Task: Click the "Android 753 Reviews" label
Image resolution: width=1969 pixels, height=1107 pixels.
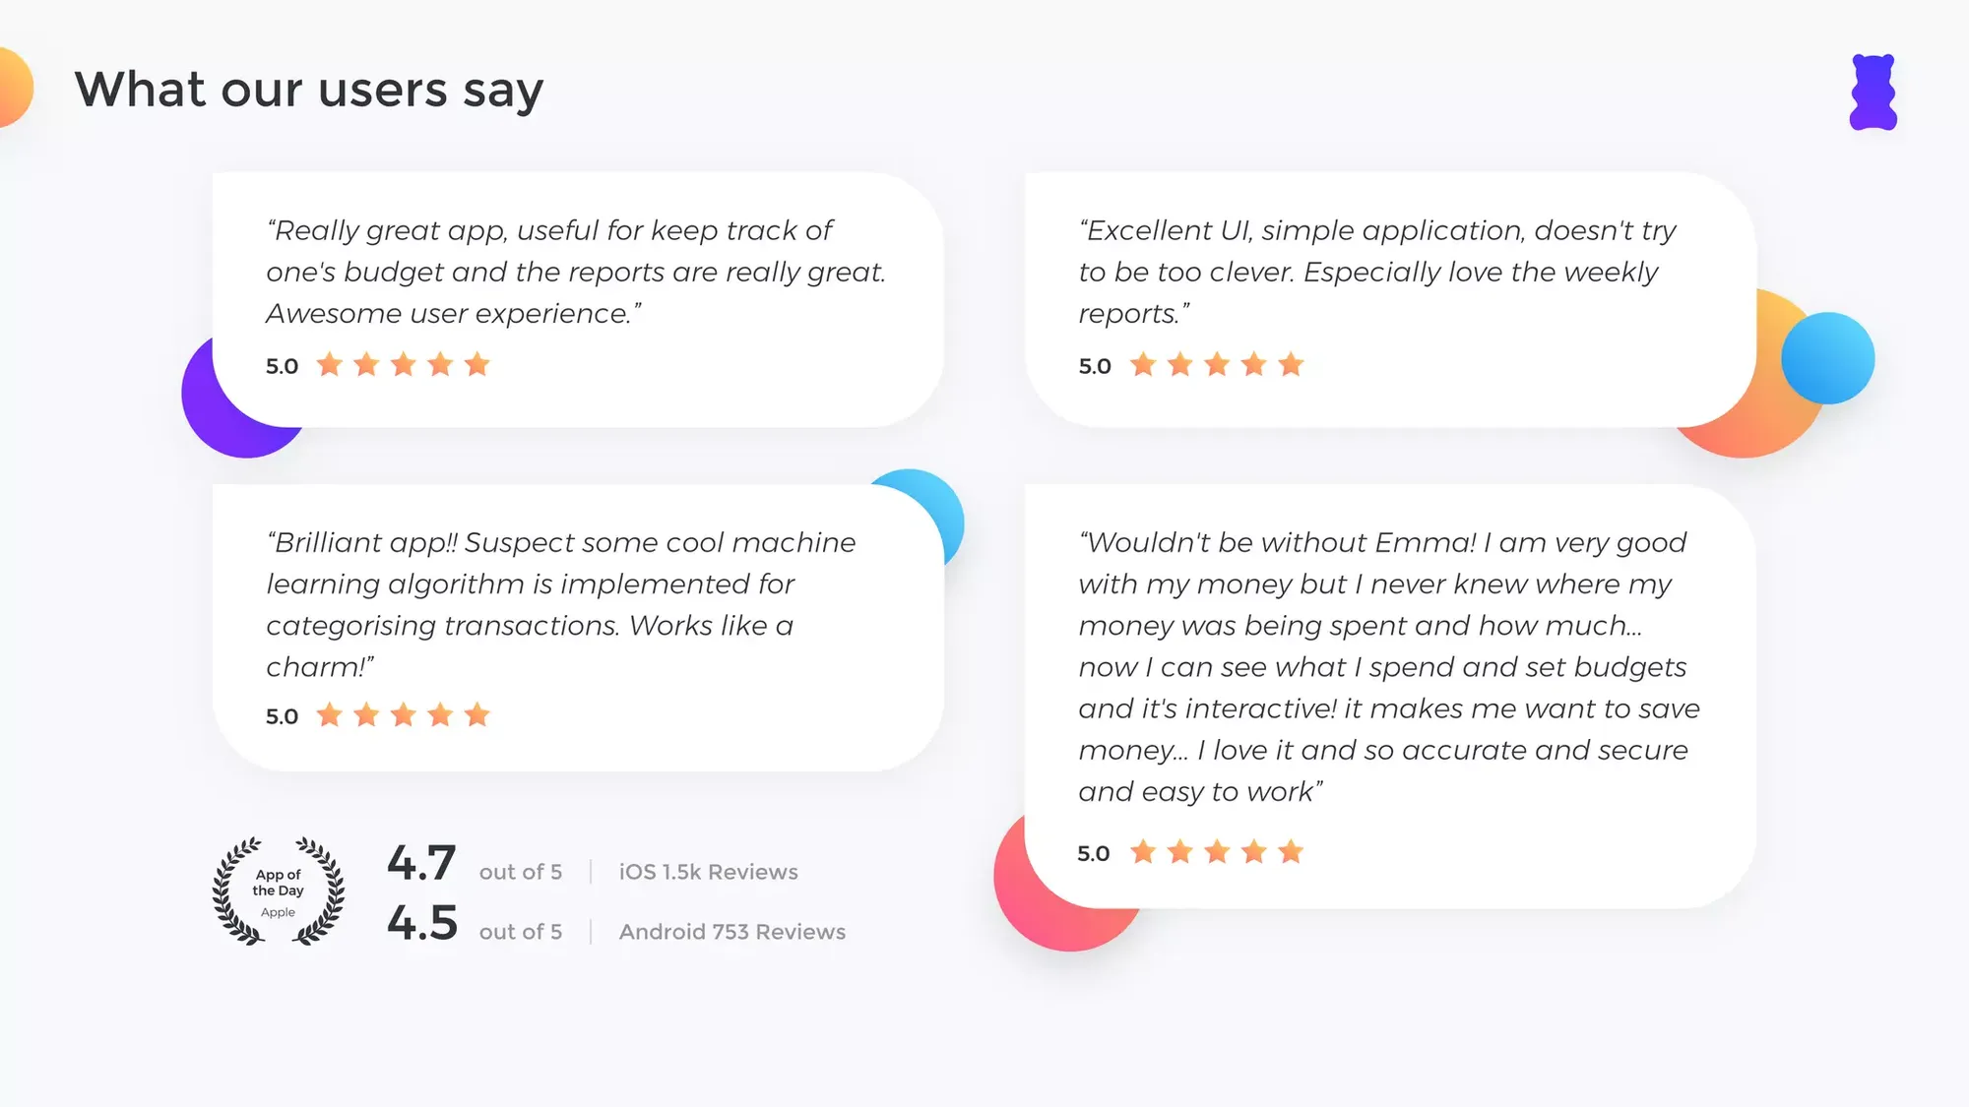Action: tap(732, 932)
